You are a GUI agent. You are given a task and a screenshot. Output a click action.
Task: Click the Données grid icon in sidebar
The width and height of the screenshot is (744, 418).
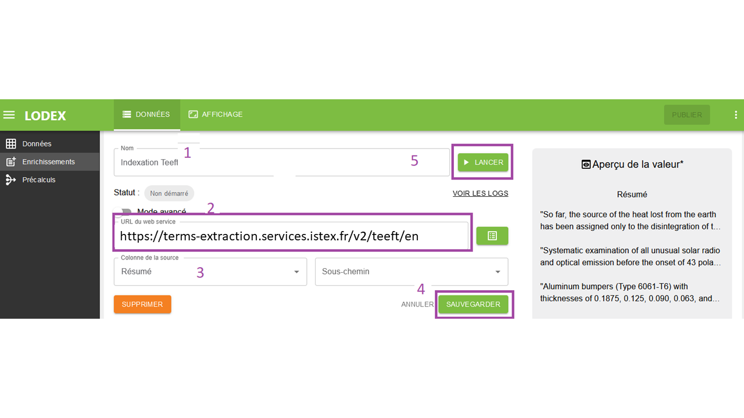pos(10,144)
